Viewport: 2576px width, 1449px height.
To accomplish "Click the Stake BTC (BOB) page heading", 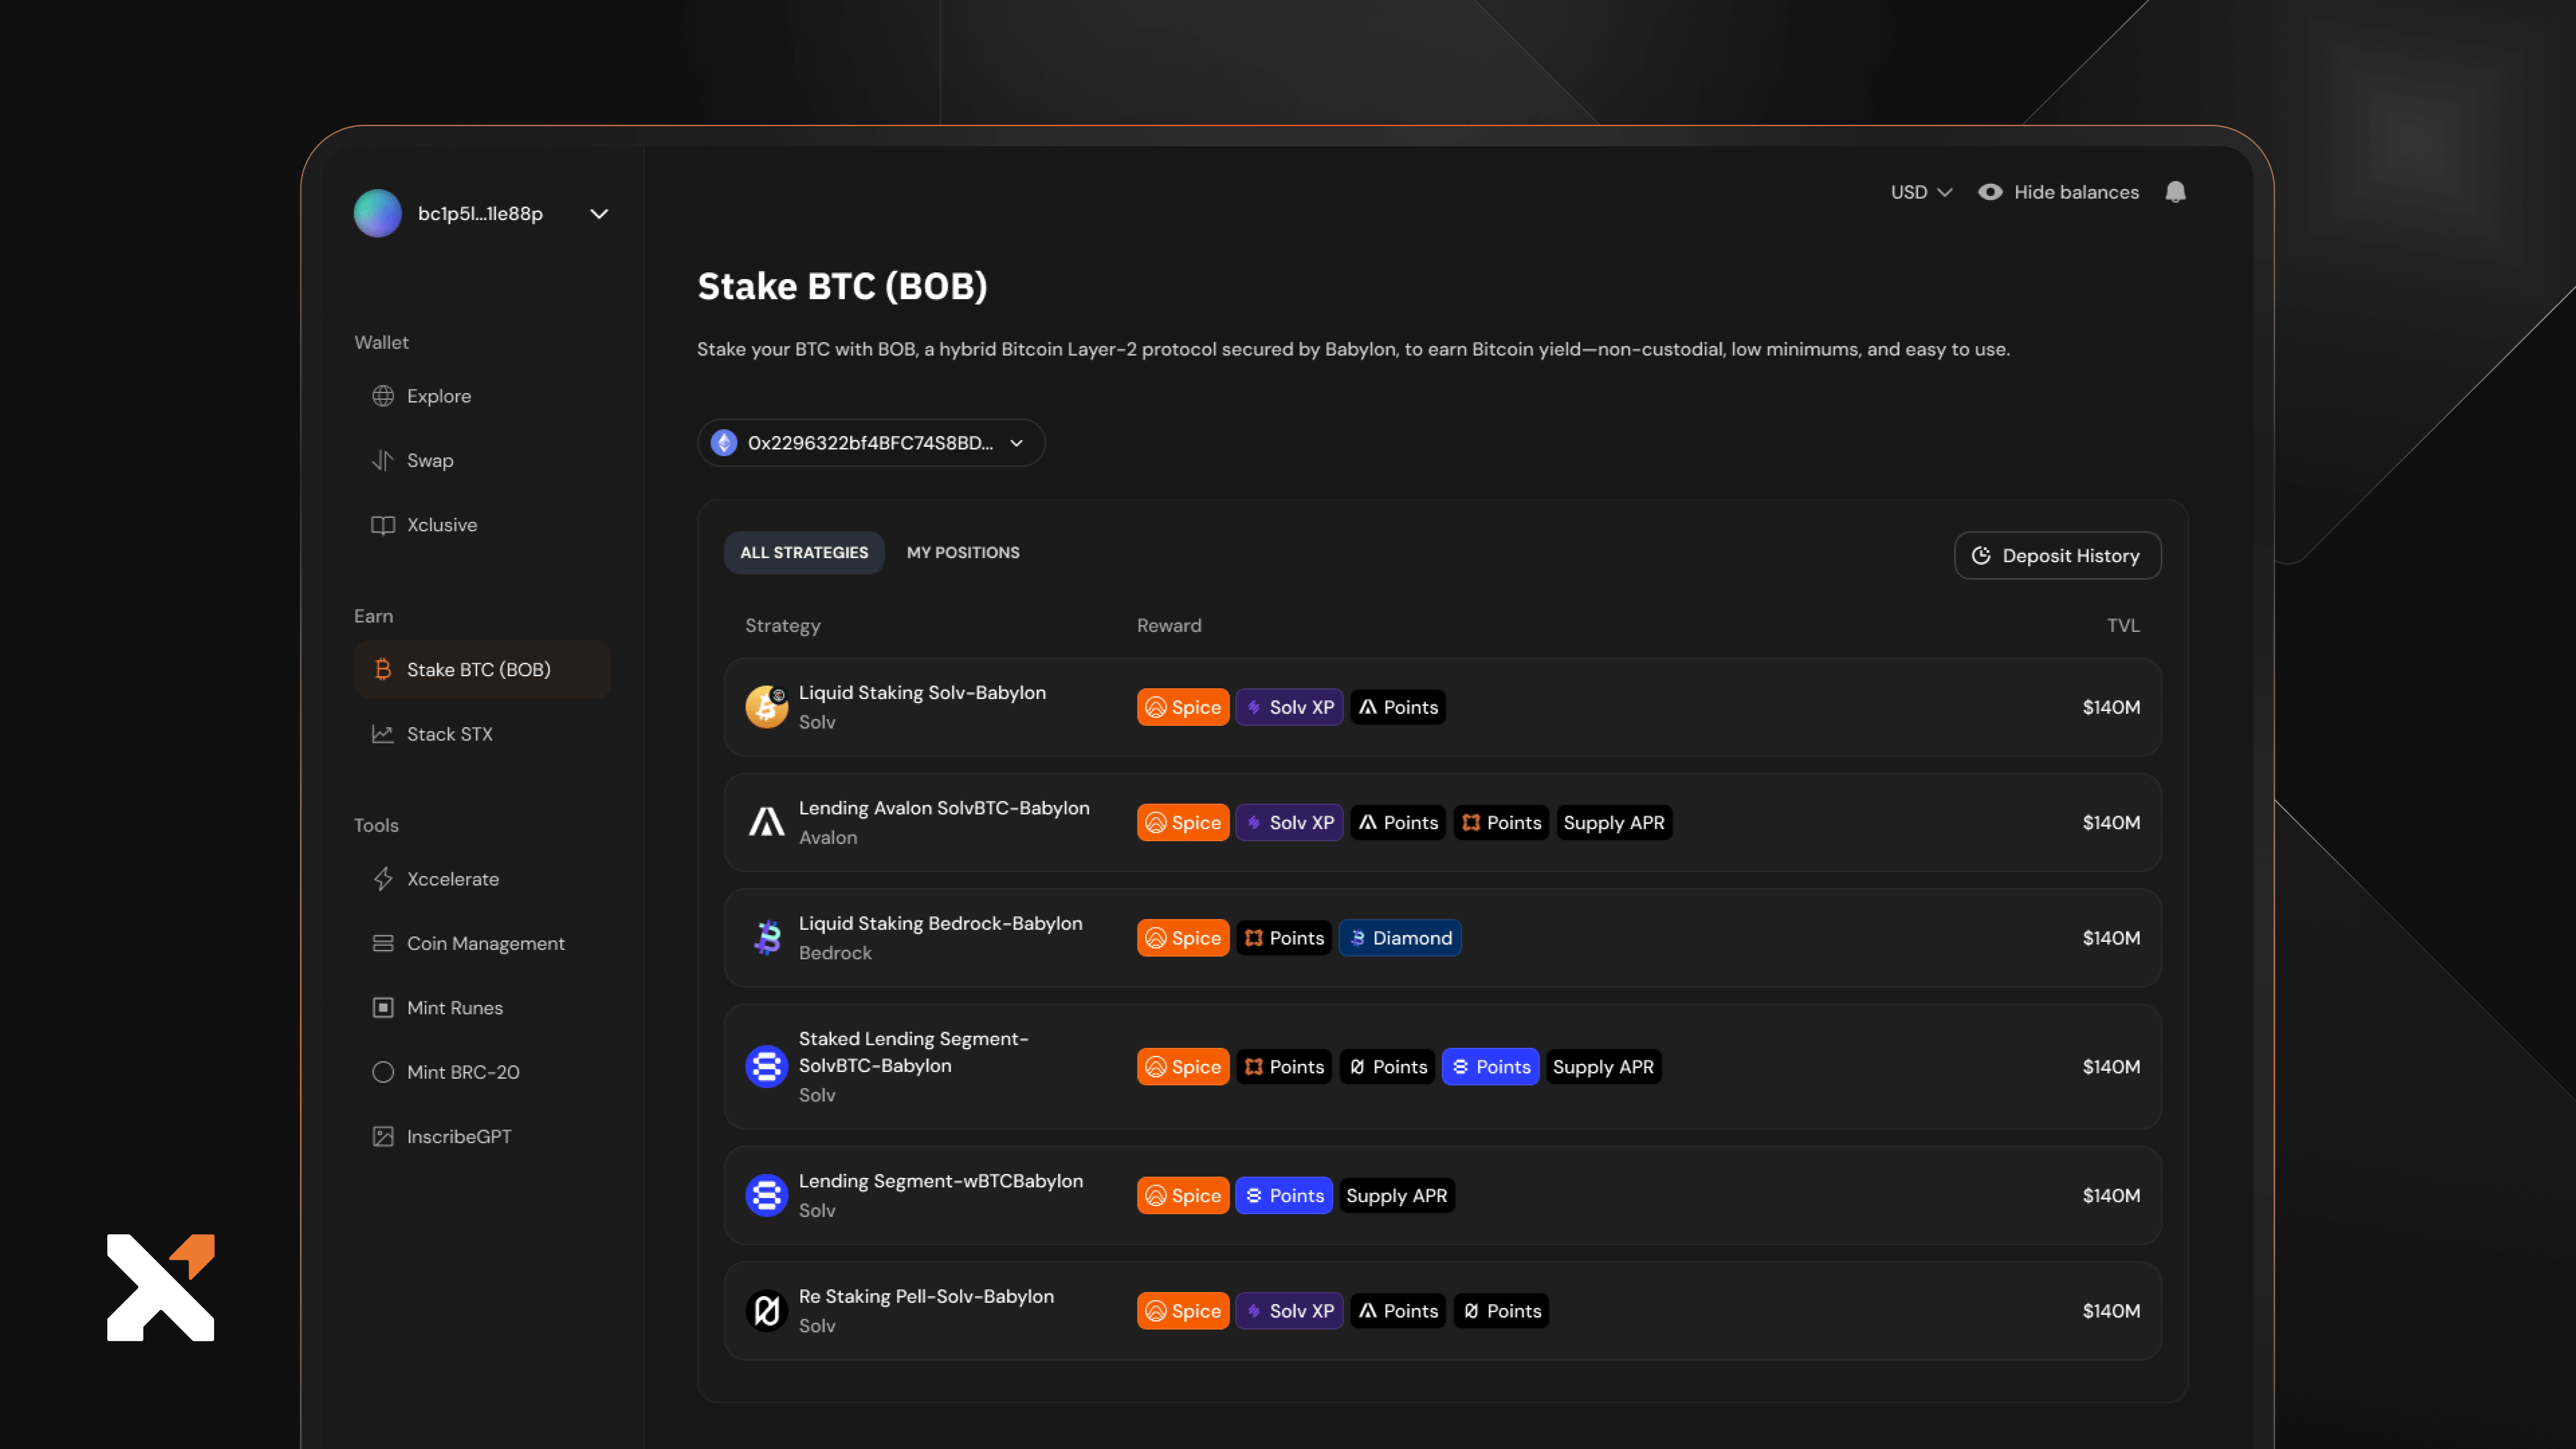I will click(x=842, y=287).
